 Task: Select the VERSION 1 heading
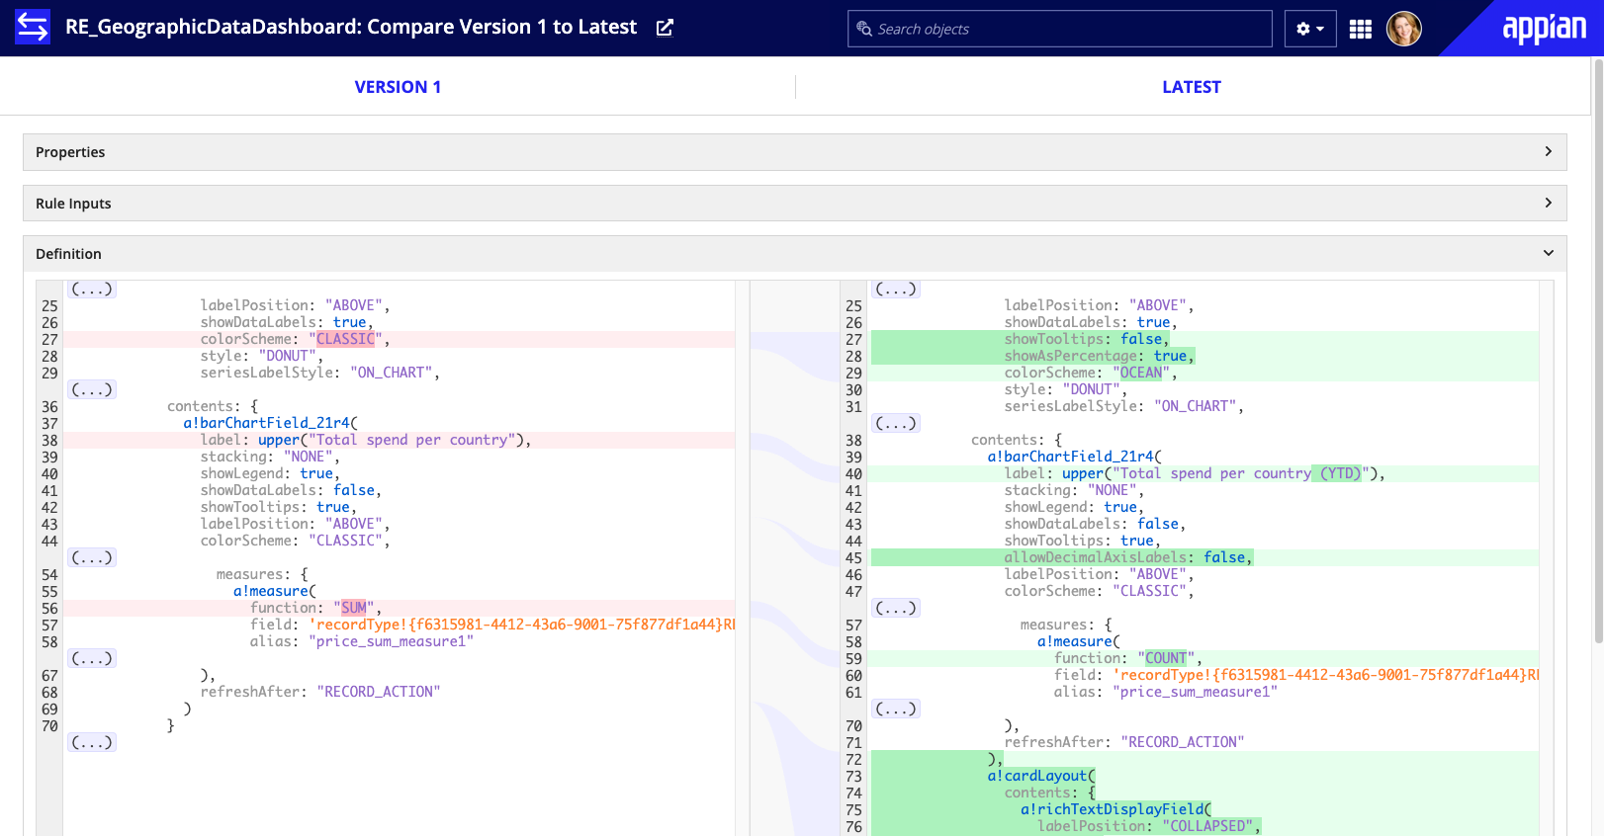click(398, 87)
